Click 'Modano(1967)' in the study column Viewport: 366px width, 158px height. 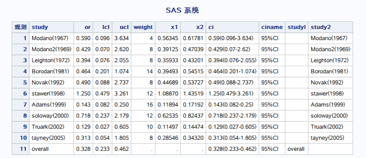coord(50,38)
